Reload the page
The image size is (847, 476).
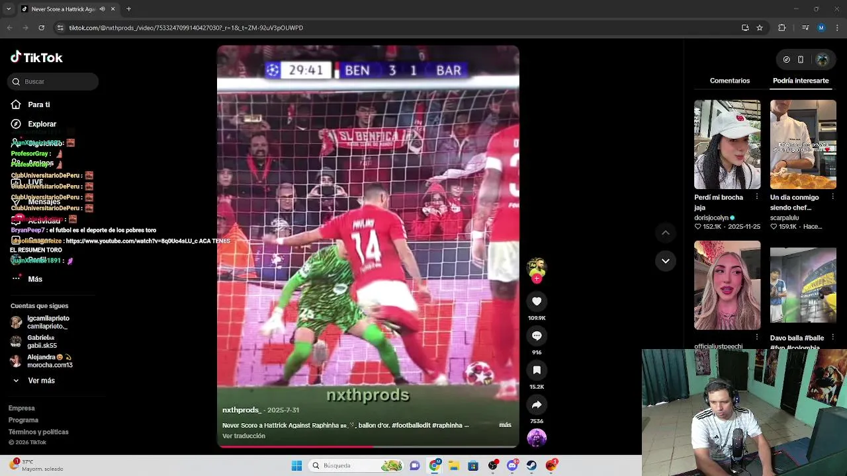point(41,28)
